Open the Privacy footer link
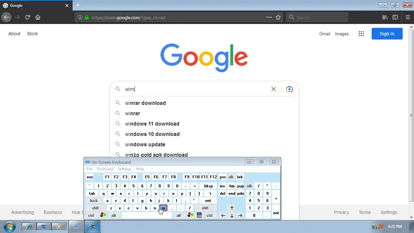 coord(342,212)
